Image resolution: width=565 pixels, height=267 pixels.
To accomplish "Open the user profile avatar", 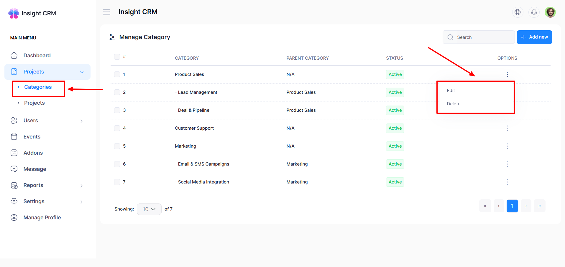I will pyautogui.click(x=550, y=12).
